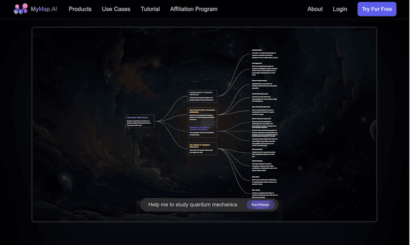Image resolution: width=410 pixels, height=245 pixels.
Task: Open the About page
Action: point(315,9)
